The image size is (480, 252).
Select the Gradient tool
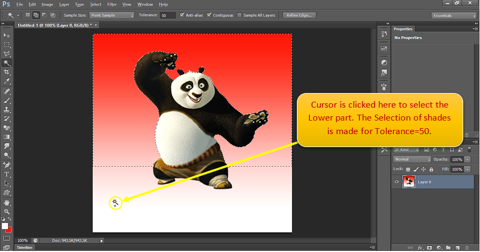[7, 137]
